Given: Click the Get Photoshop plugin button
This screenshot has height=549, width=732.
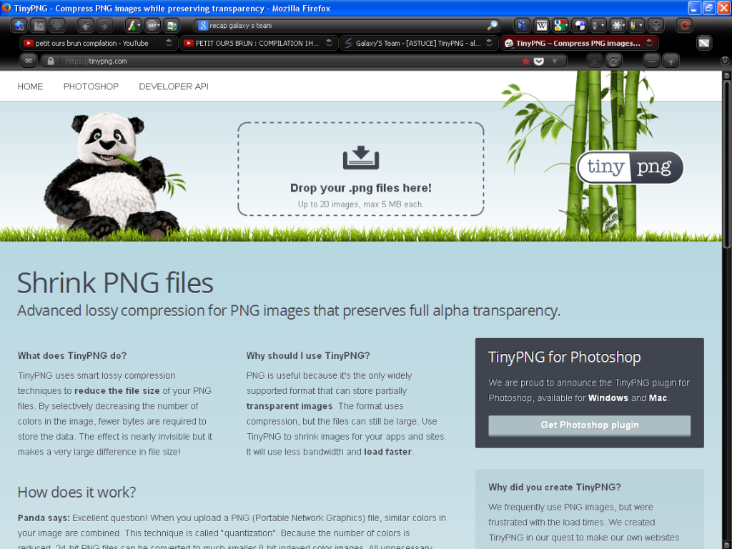Looking at the screenshot, I should (589, 425).
